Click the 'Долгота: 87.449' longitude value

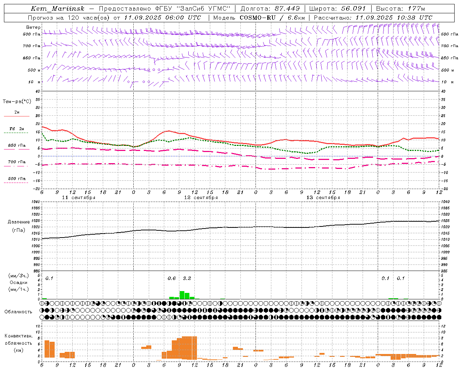(x=270, y=9)
